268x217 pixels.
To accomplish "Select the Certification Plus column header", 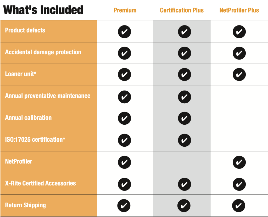I will [182, 10].
